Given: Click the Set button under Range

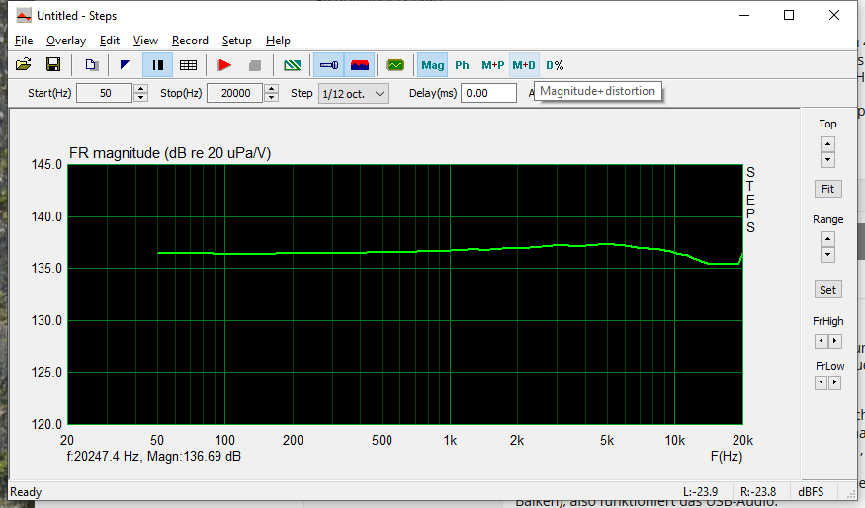Looking at the screenshot, I should 827,290.
